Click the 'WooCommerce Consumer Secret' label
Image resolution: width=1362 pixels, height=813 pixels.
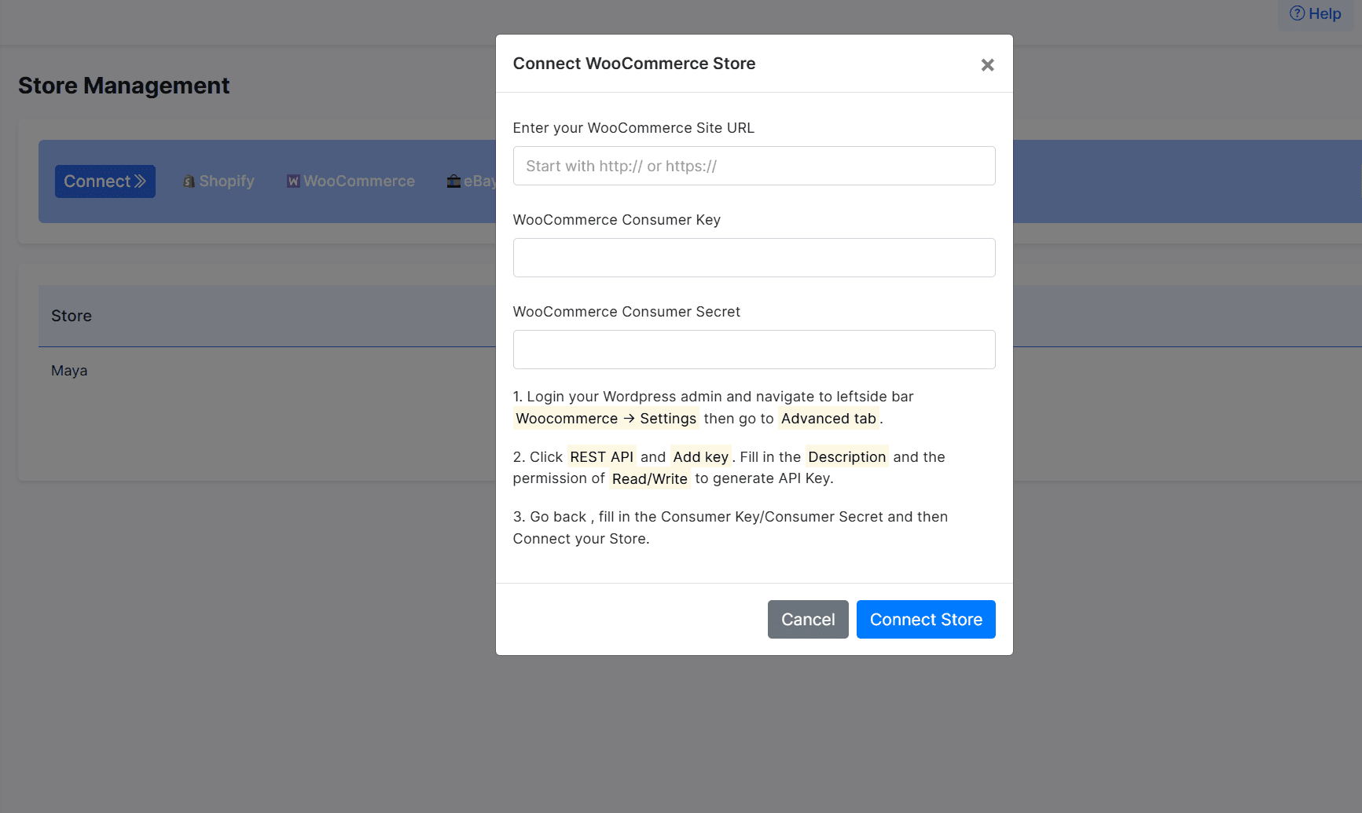(626, 312)
